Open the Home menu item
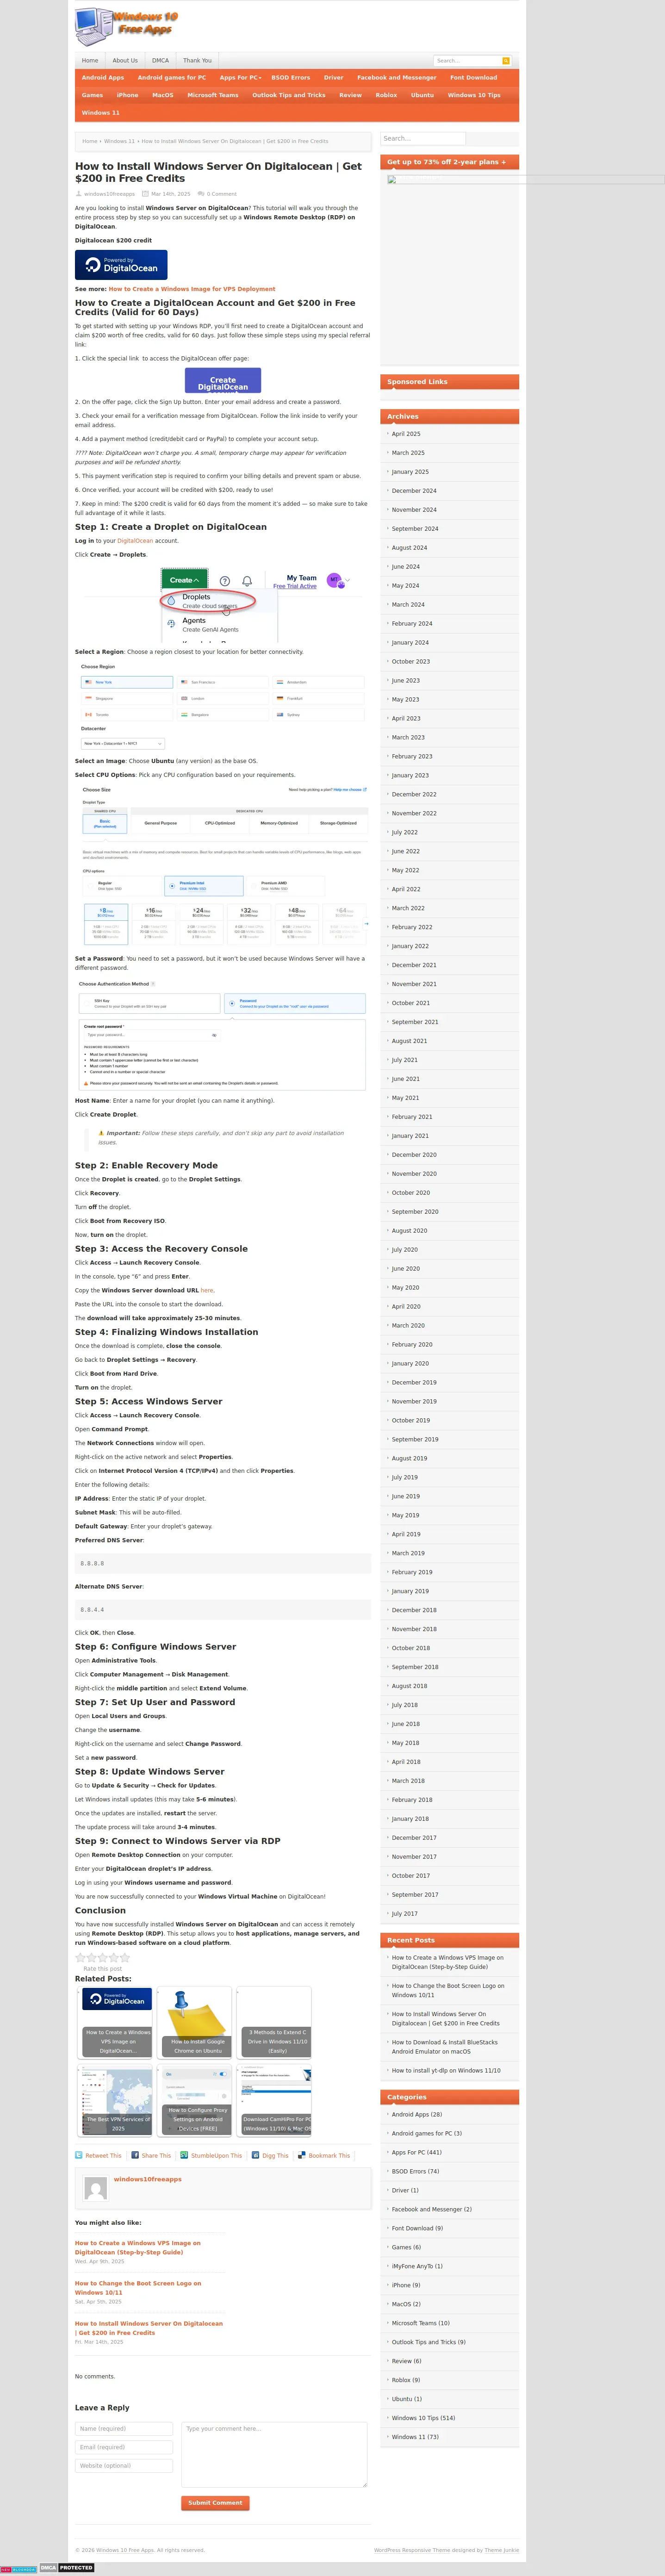Viewport: 665px width, 2576px height. tap(90, 61)
